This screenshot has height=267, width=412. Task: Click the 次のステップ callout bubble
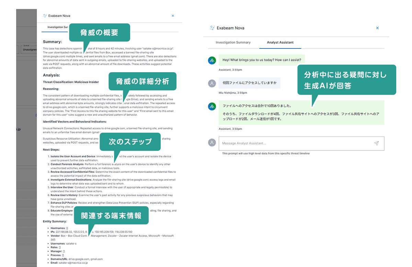(x=130, y=142)
